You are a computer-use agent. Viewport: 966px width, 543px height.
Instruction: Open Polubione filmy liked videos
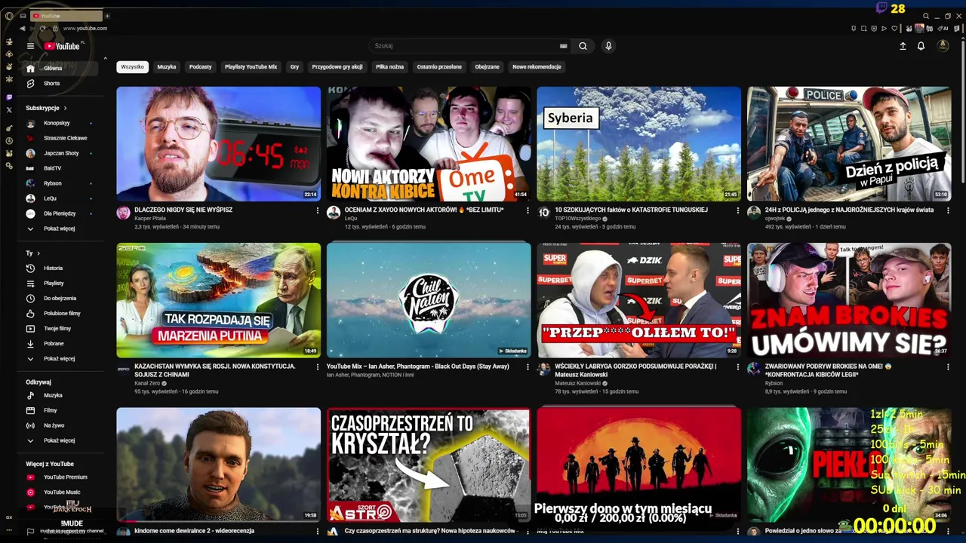pyautogui.click(x=62, y=314)
